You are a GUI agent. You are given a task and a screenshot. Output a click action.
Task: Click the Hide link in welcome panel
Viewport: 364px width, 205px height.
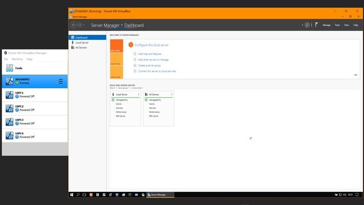coord(355,75)
